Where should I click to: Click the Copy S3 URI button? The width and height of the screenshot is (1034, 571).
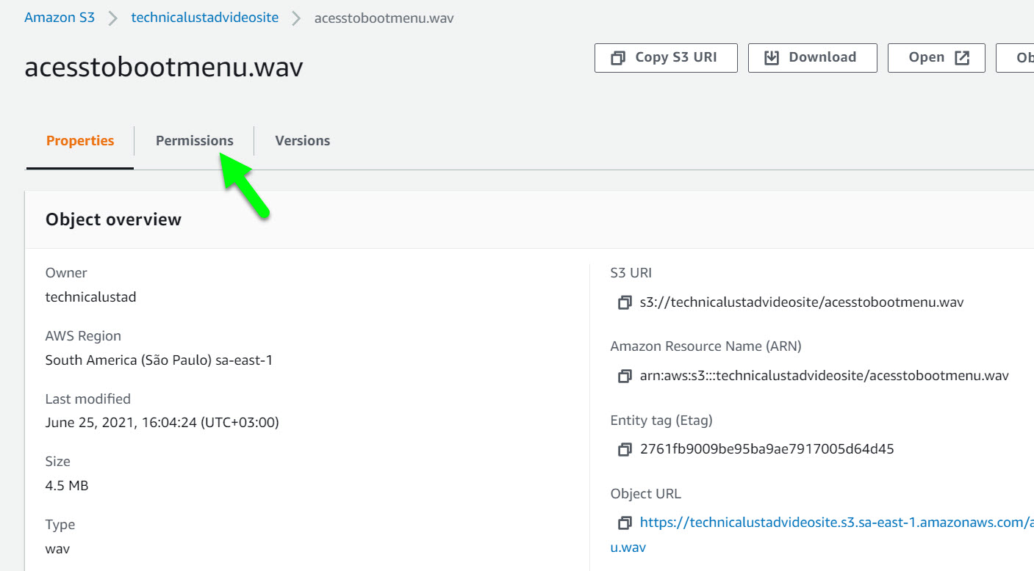(666, 57)
